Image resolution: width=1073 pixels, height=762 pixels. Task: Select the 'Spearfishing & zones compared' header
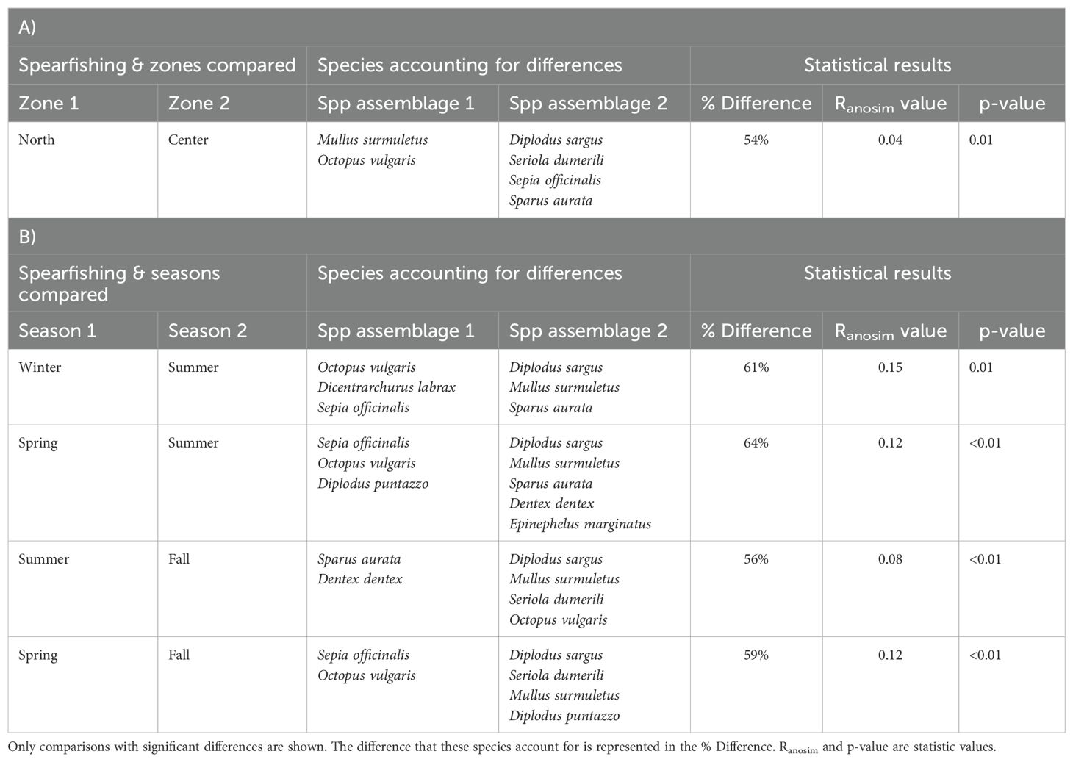point(157,65)
